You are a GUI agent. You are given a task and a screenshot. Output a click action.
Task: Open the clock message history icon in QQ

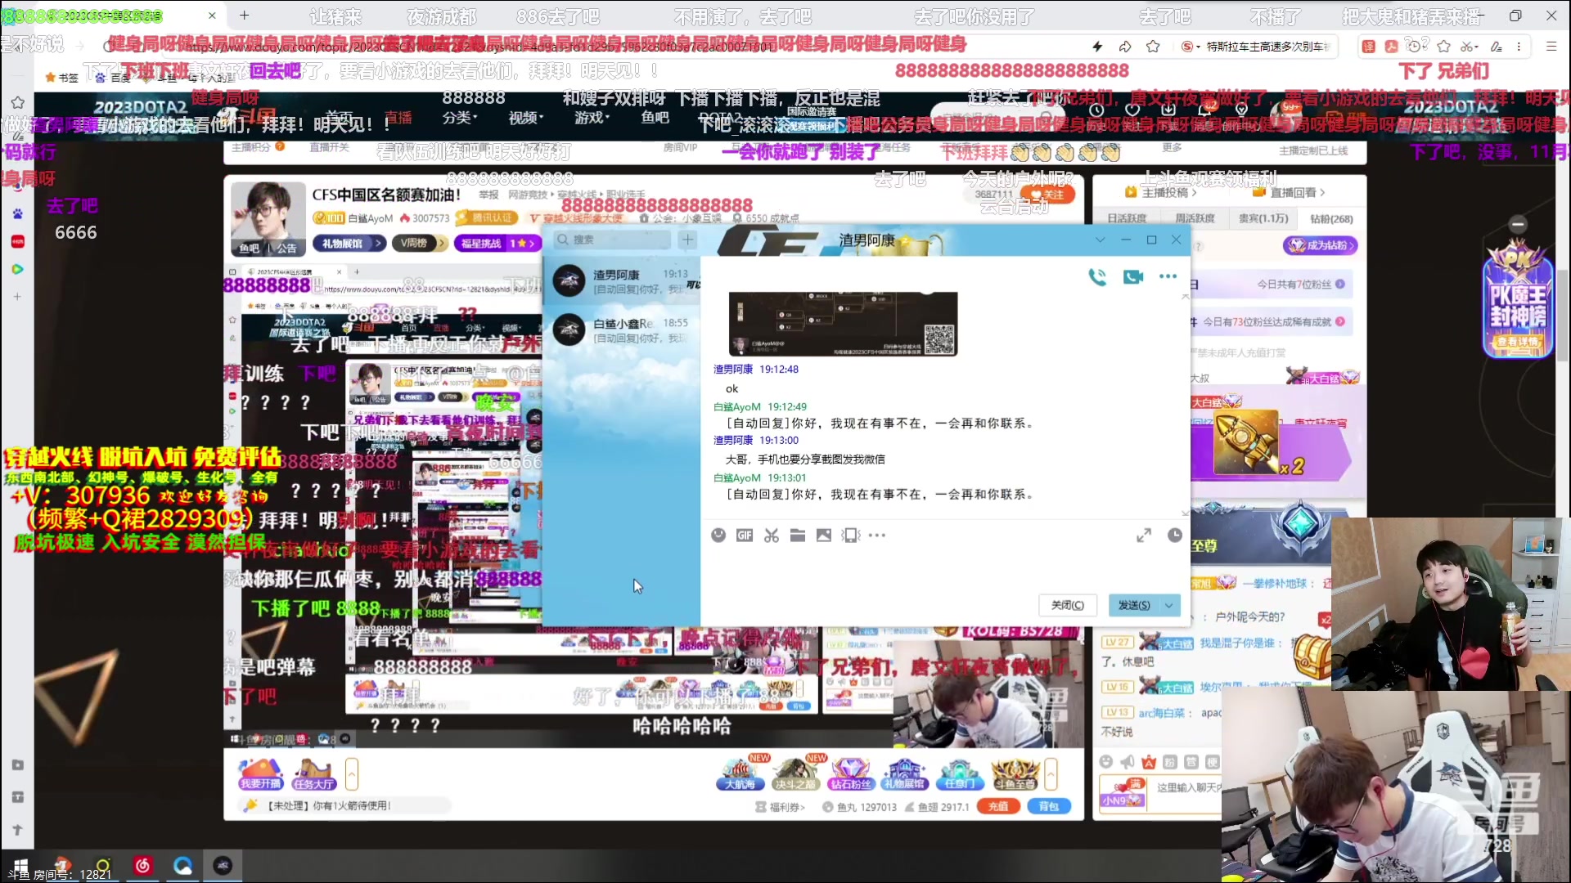click(x=1175, y=535)
